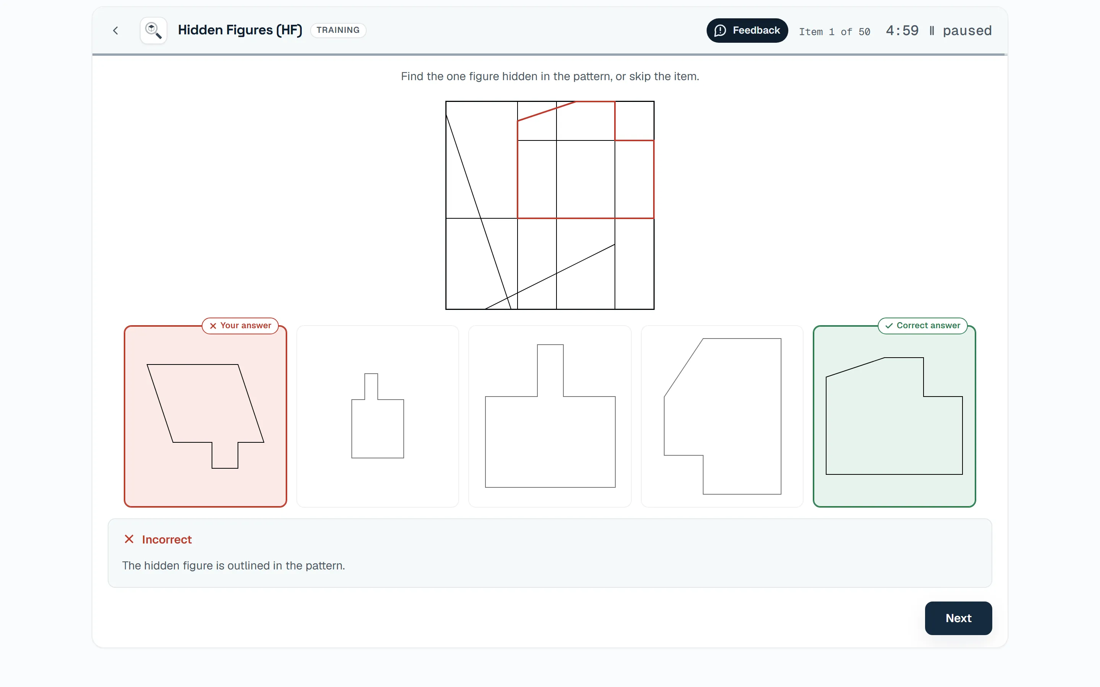Click the 4:59 timer value
The width and height of the screenshot is (1100, 687).
[x=902, y=31]
